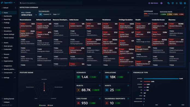190x107 pixels.
Task: Filter techniques by Covered 89
Action: pyautogui.click(x=47, y=14)
